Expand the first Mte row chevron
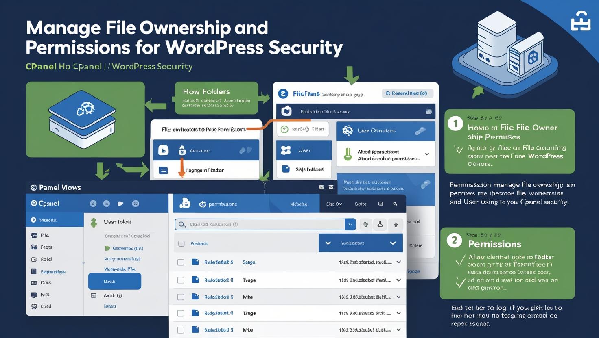 pos(399,297)
